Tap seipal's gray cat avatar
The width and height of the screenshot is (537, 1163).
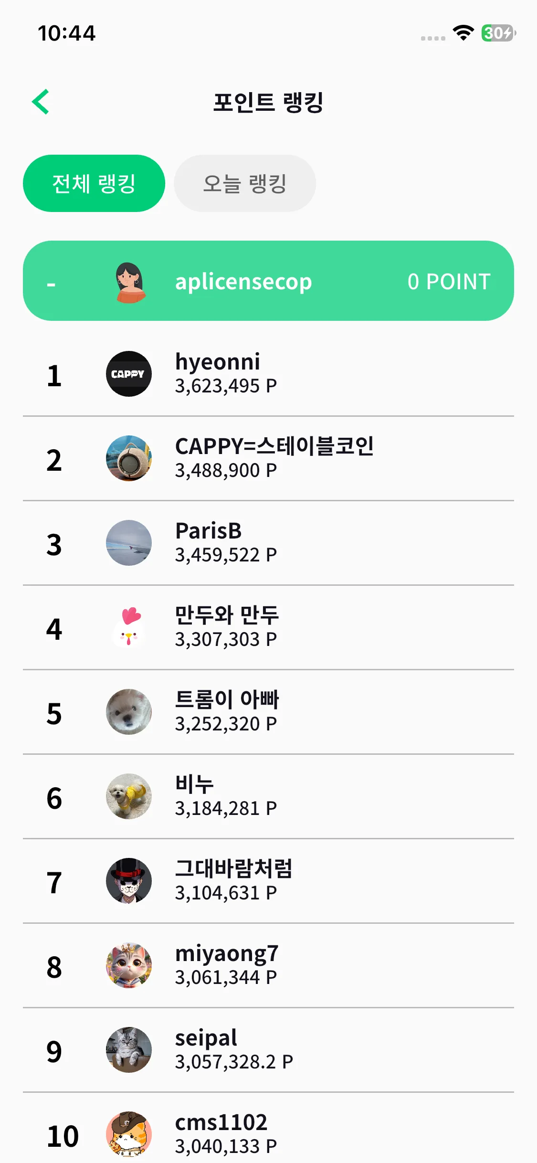(128, 1050)
